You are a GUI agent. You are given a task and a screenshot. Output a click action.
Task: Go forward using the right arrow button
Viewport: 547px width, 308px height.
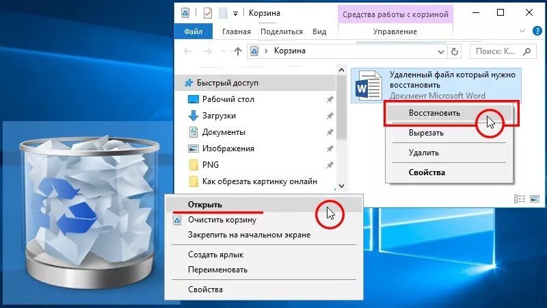click(208, 51)
